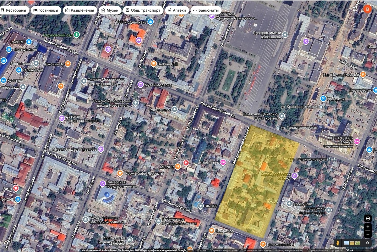The height and width of the screenshot is (252, 377).
Task: Select the MR.NUR restaurant pin
Action: (x=178, y=166)
